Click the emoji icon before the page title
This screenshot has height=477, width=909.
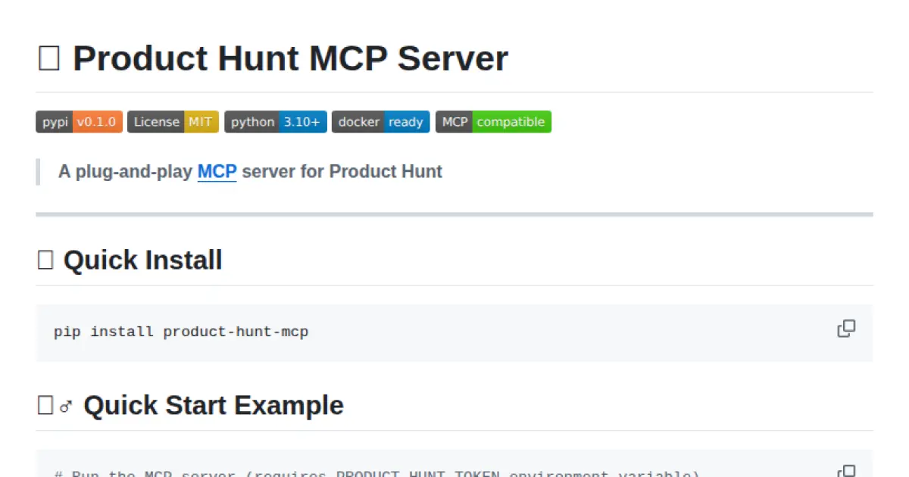[48, 58]
